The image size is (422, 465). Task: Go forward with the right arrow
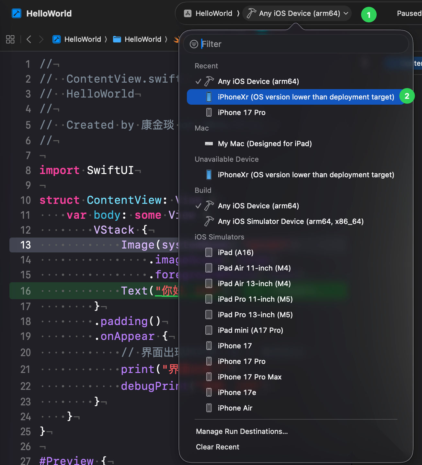pyautogui.click(x=41, y=39)
